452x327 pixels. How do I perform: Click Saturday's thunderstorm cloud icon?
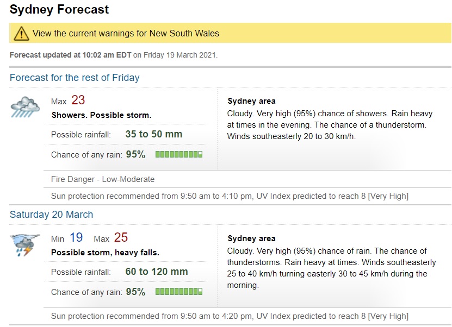pyautogui.click(x=25, y=244)
